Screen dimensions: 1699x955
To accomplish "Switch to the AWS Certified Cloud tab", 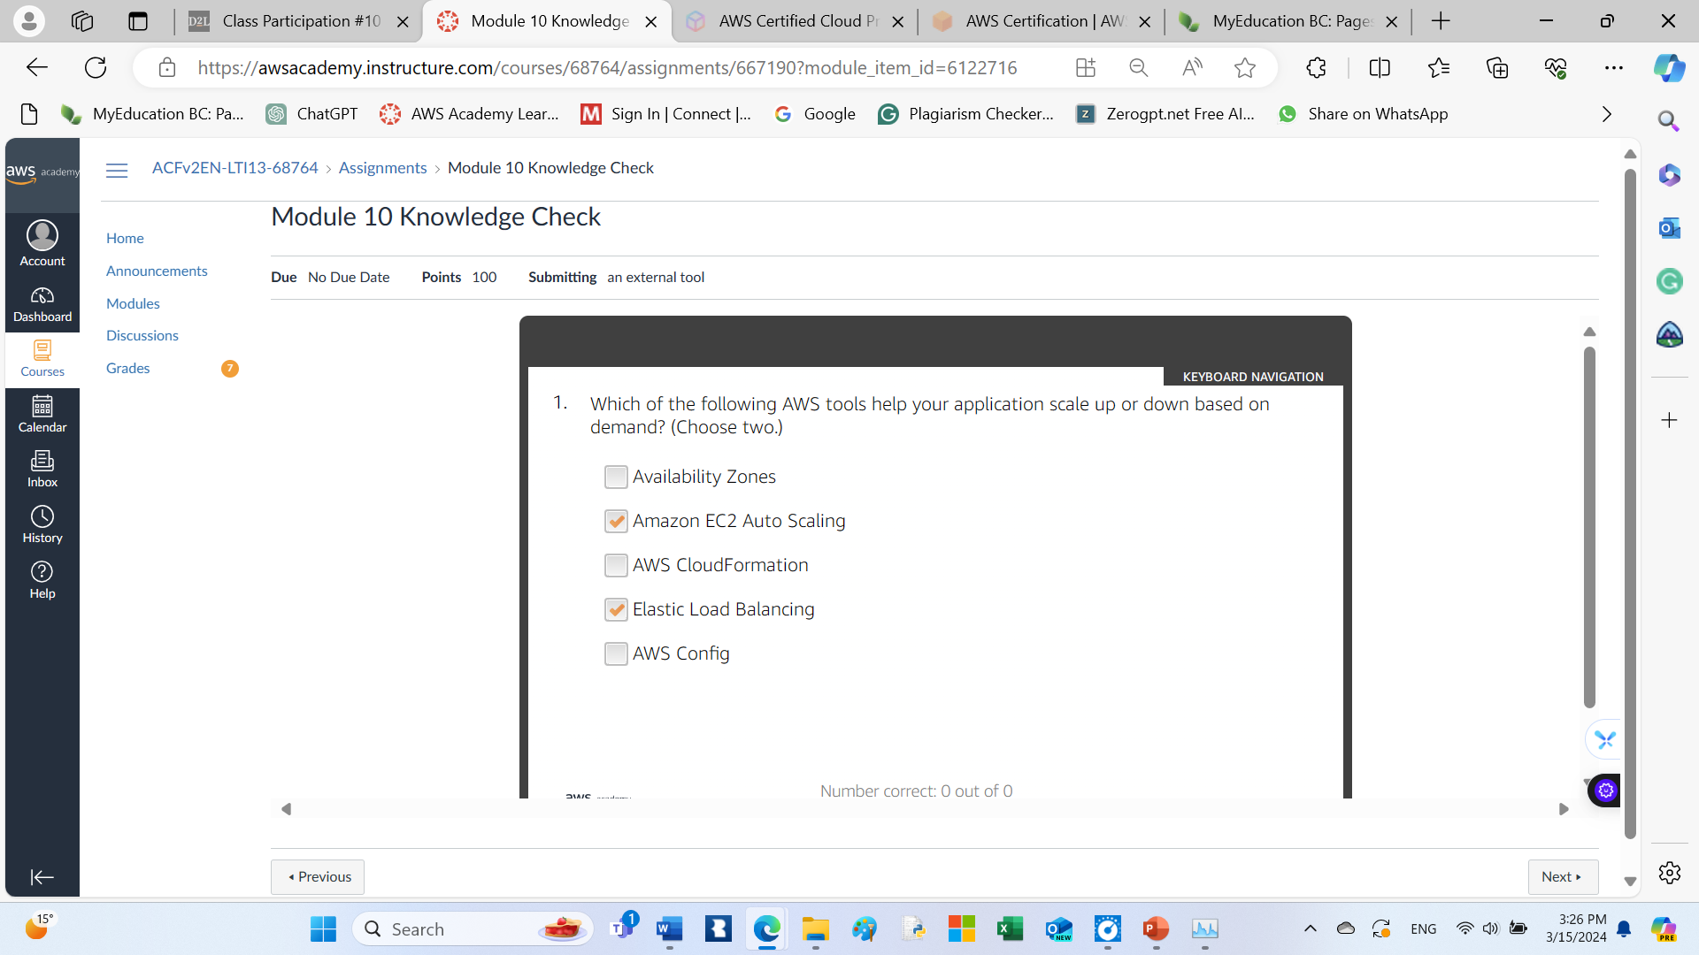I will 795,21.
